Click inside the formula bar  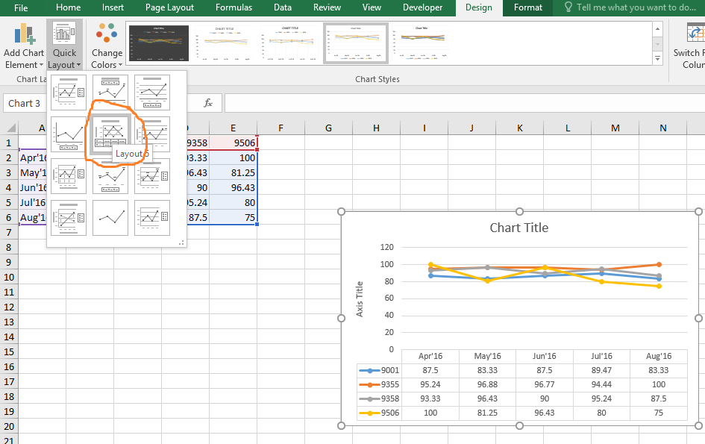pos(465,104)
